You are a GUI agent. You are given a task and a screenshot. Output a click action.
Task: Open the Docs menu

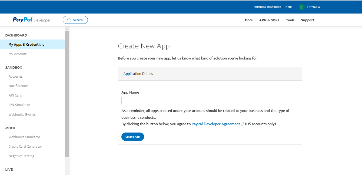pos(249,20)
